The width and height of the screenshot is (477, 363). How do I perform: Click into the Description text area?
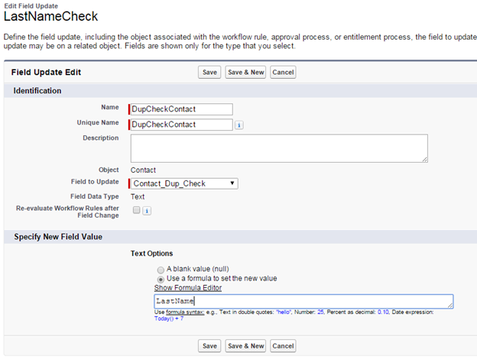pyautogui.click(x=279, y=148)
